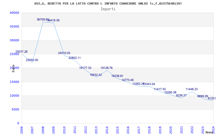This screenshot has width=216, height=135.
Task: Click the 2011 x-axis year label
Action: (75, 130)
